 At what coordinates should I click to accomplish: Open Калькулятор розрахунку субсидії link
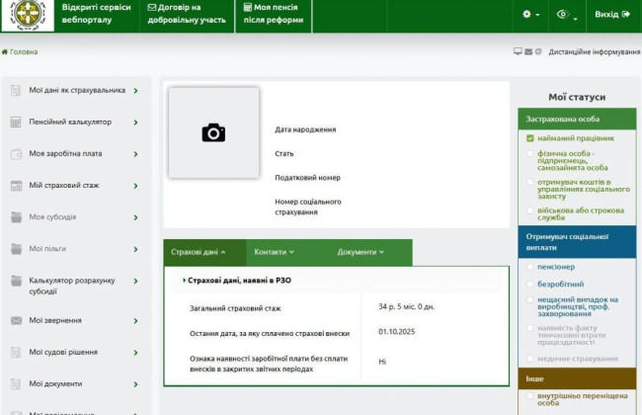pyautogui.click(x=72, y=286)
